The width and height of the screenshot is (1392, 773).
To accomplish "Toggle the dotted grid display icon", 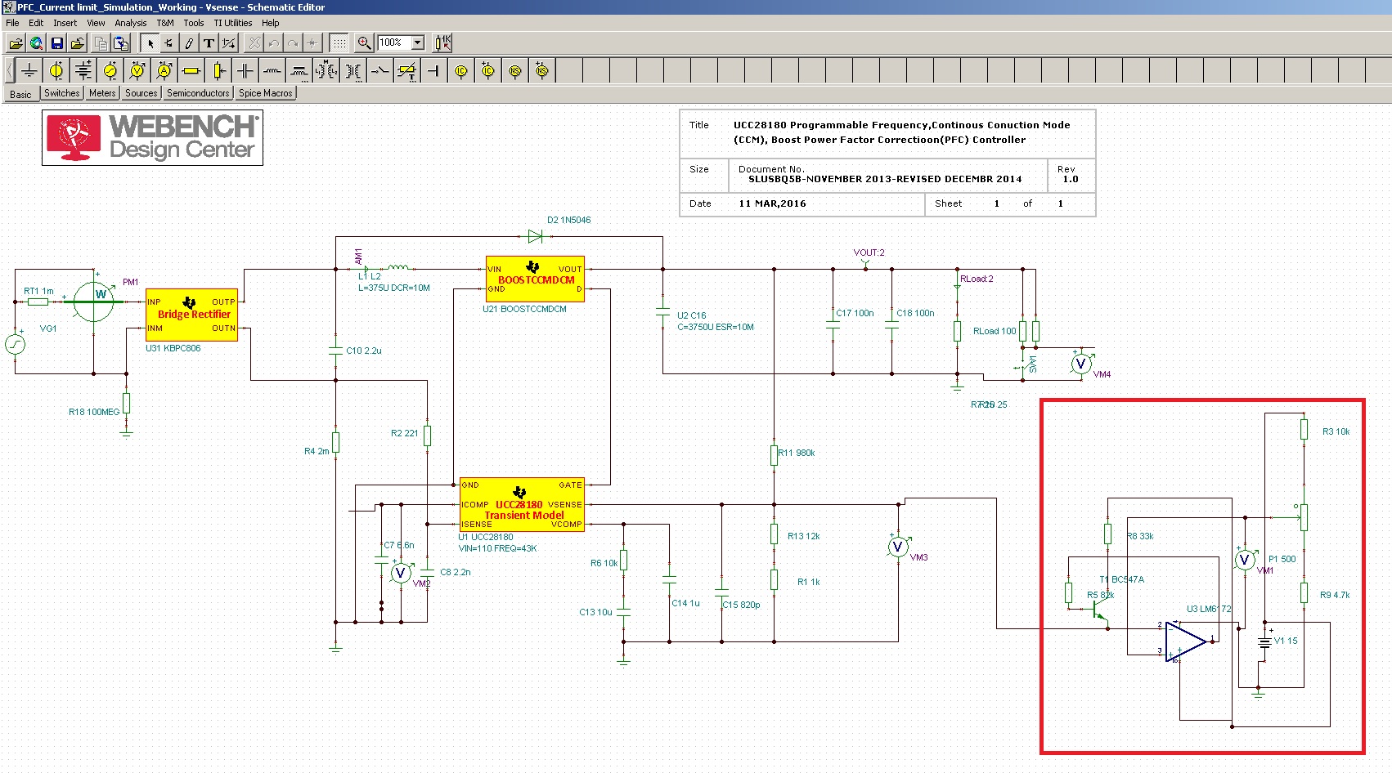I will [x=339, y=43].
